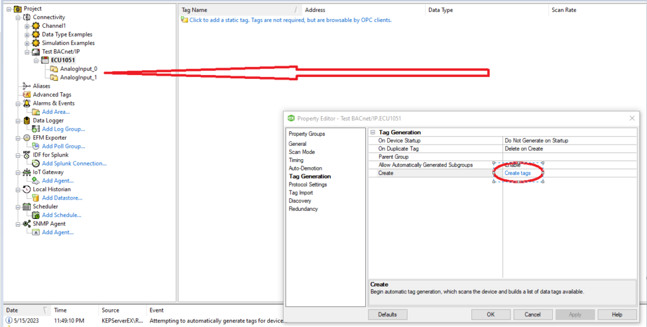Click the info icon in event log row

(9, 321)
